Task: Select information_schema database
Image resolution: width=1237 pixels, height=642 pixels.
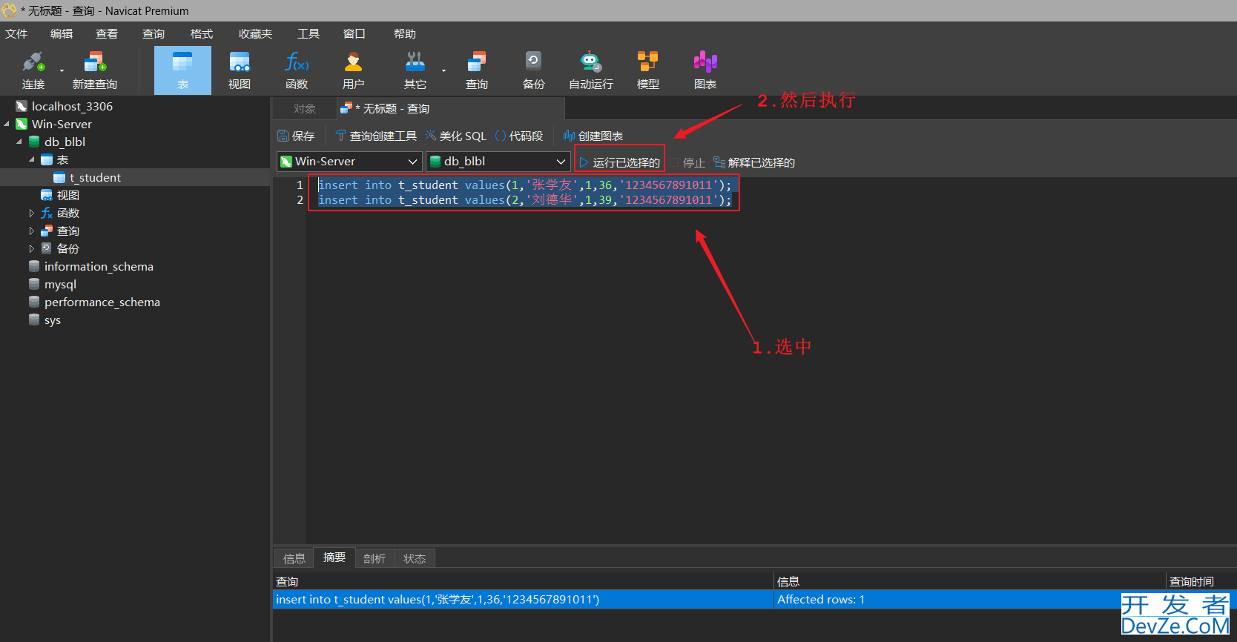Action: (x=99, y=266)
